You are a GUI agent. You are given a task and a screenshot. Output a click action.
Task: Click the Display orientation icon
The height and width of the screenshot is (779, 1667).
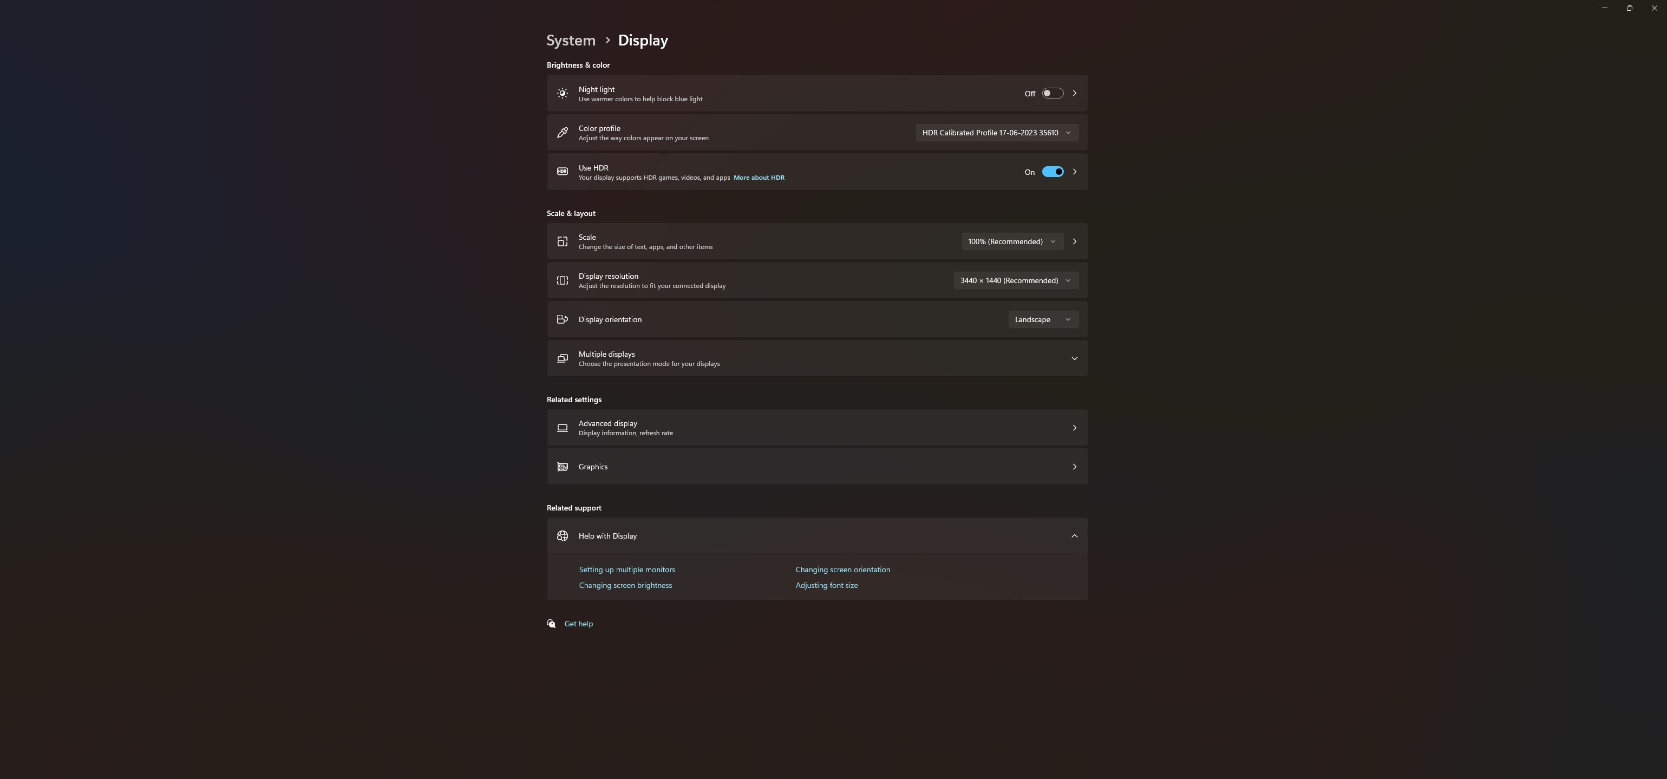click(563, 319)
